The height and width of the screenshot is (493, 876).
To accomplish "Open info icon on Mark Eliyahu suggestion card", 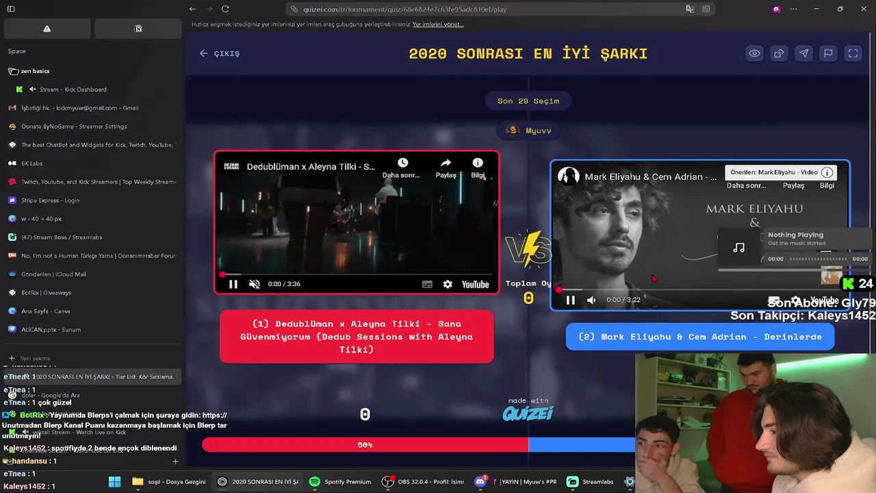I will [x=827, y=173].
